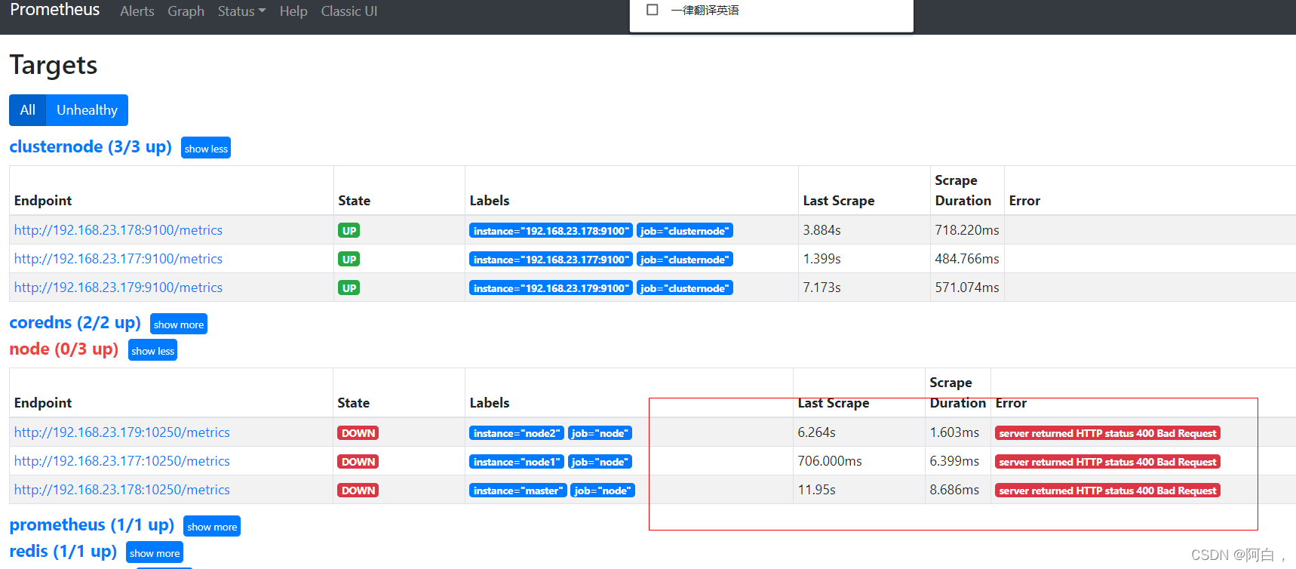
Task: Click the 1.399s last scrape value
Action: 822,259
